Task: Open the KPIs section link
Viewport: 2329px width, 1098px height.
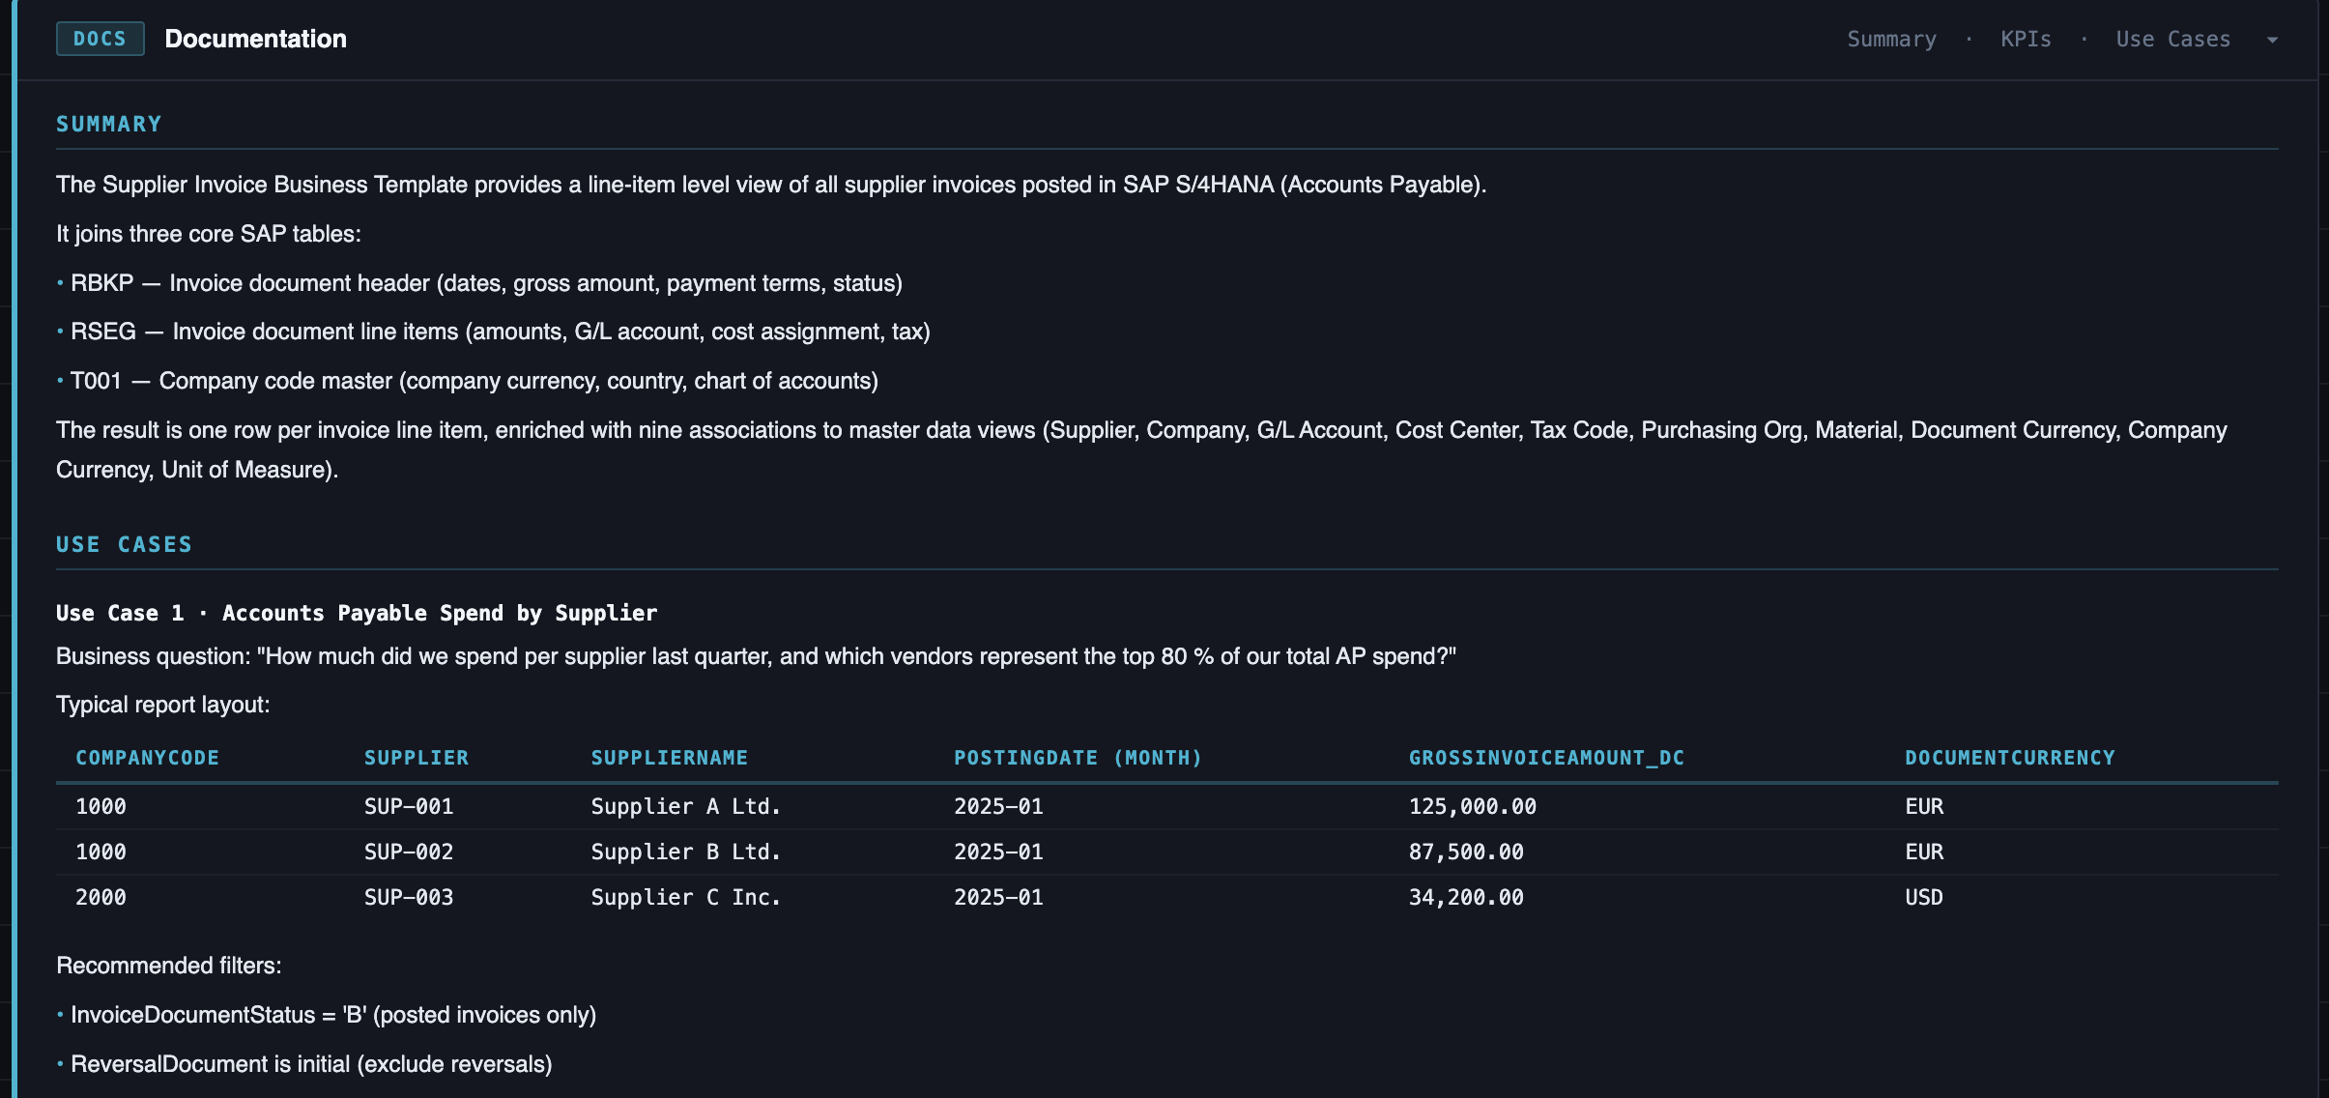Action: pyautogui.click(x=2026, y=39)
